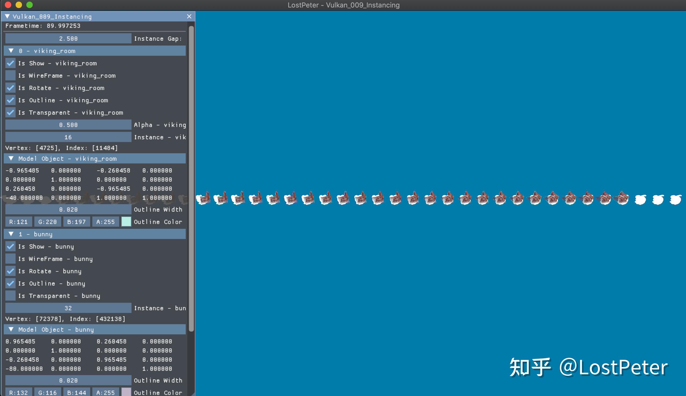Click the -80.000000 bunny matrix value
Screen dimensions: 686x396
[x=24, y=369]
